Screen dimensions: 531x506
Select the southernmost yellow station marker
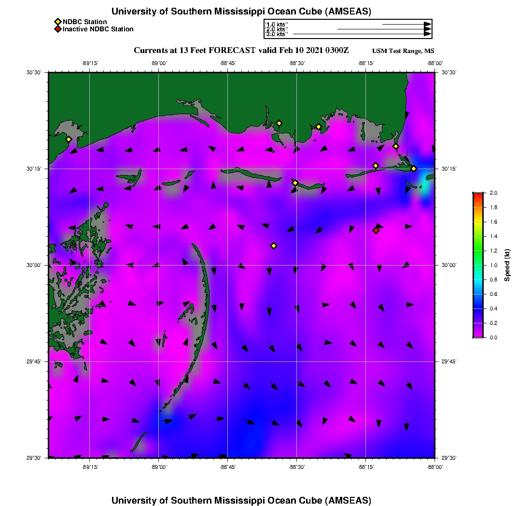[x=274, y=246]
